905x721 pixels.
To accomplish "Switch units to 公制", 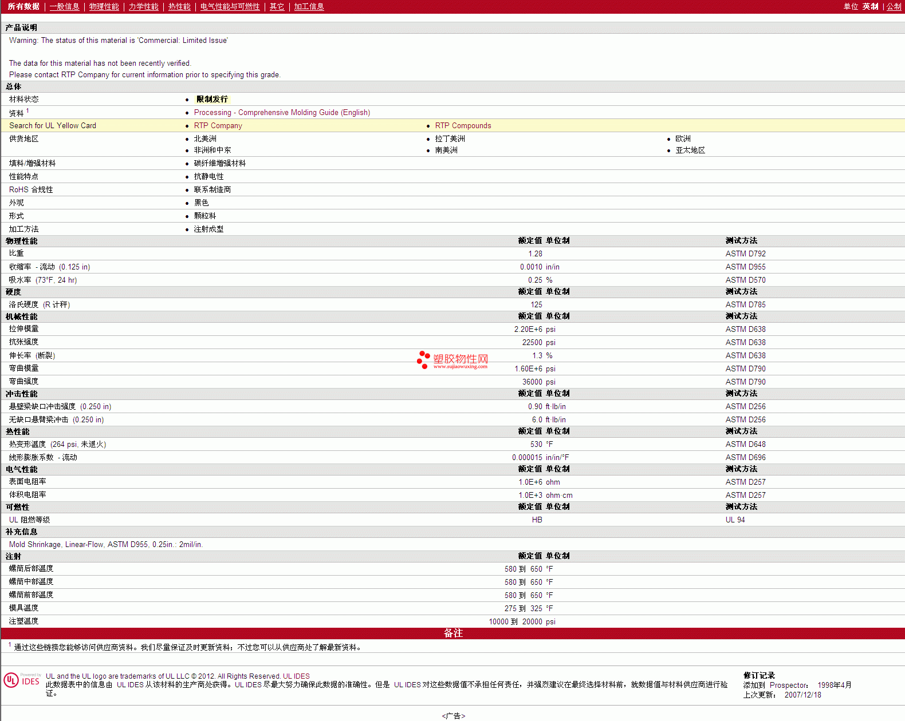I will point(894,7).
